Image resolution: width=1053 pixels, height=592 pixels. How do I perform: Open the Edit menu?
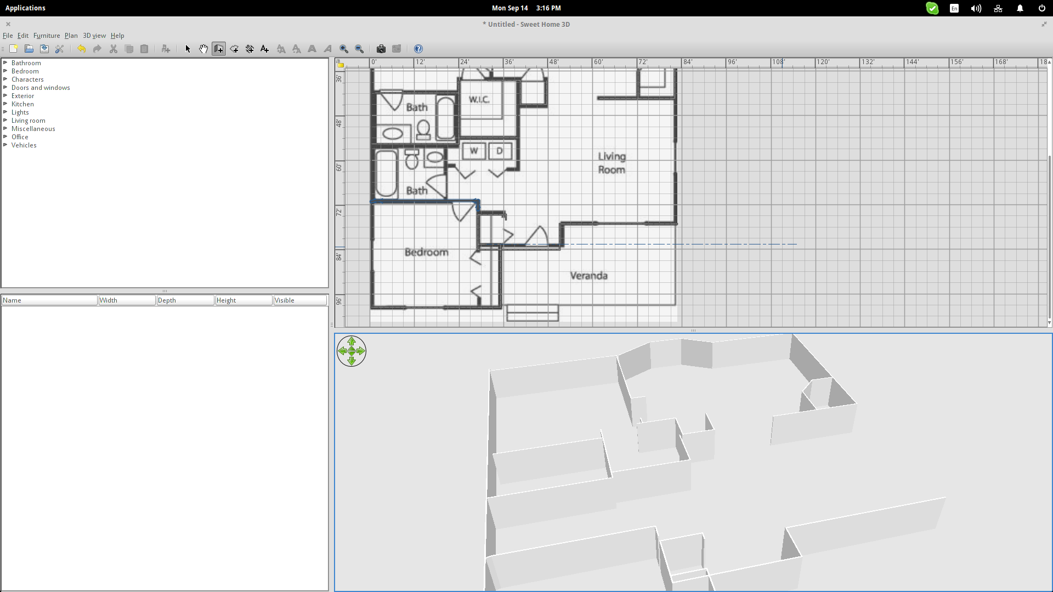tap(23, 36)
